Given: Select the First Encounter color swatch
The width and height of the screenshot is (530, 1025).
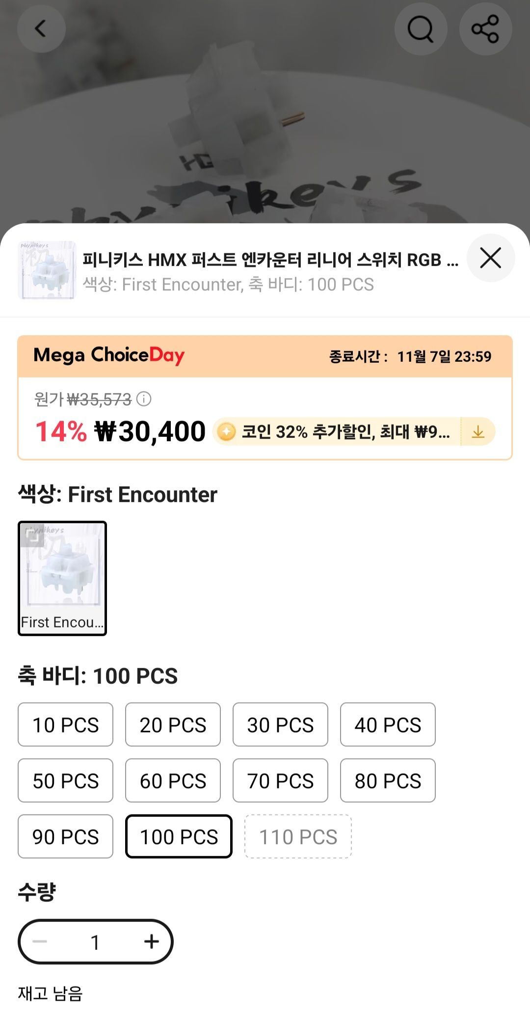Looking at the screenshot, I should click(62, 578).
